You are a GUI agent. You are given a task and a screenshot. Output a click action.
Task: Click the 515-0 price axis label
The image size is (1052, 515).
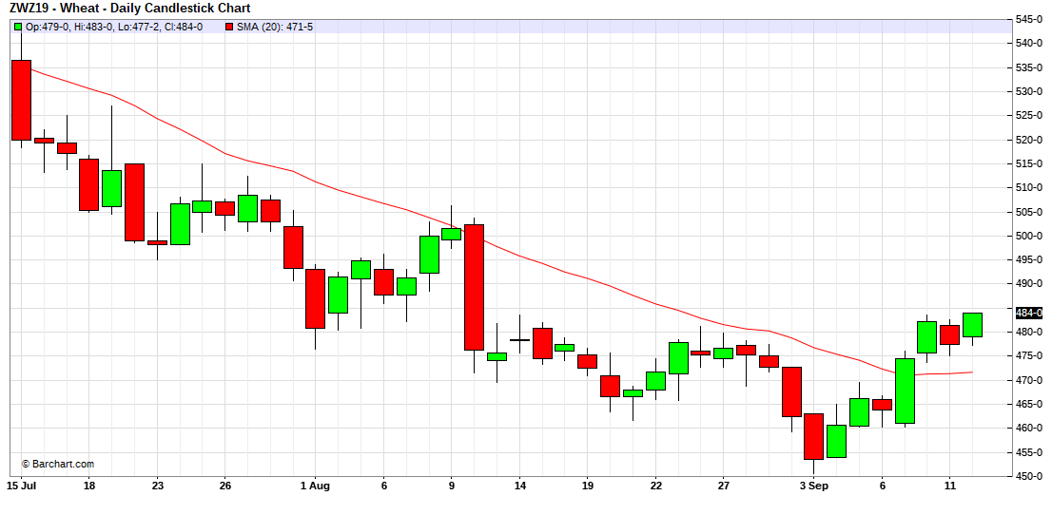(x=1029, y=163)
